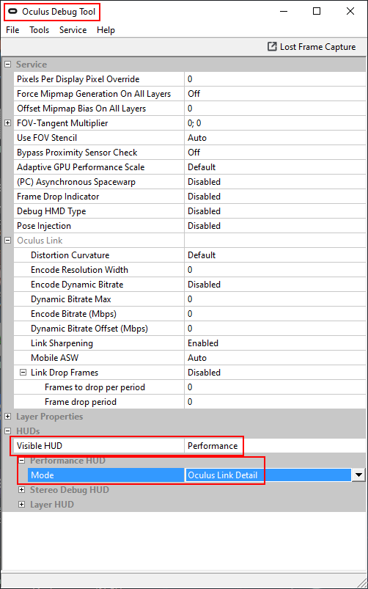
Task: Click the Debug HMD Type value
Action: tap(275, 211)
